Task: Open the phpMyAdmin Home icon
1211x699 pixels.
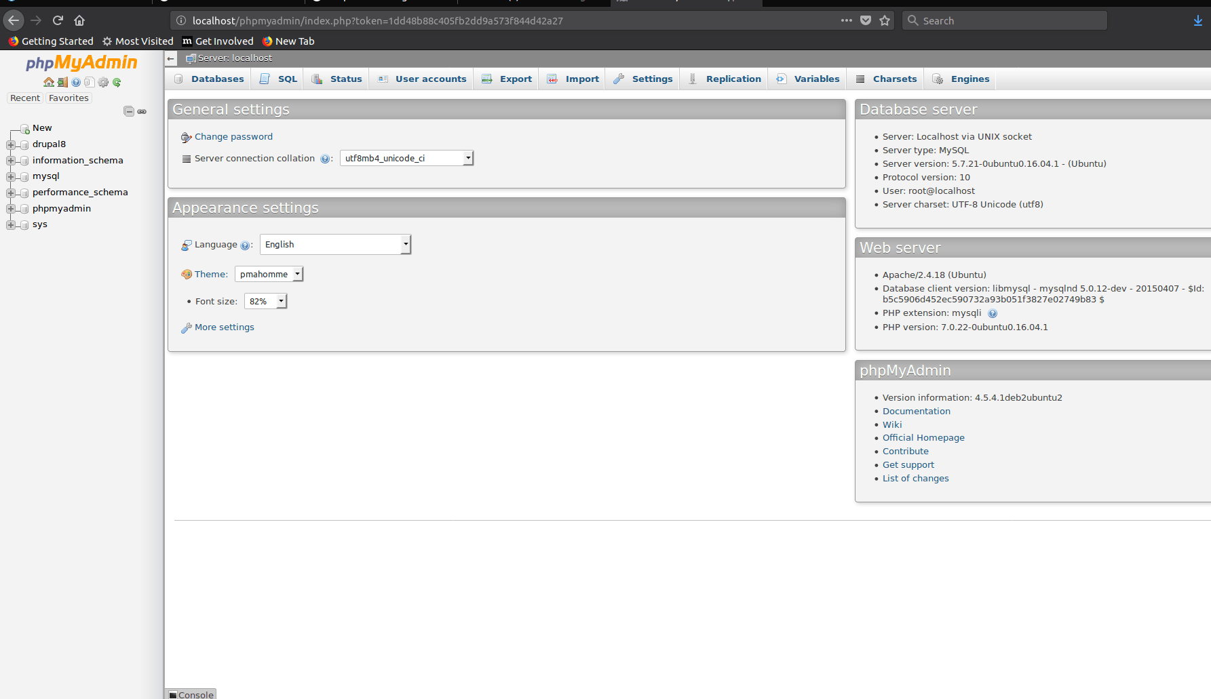Action: tap(49, 82)
